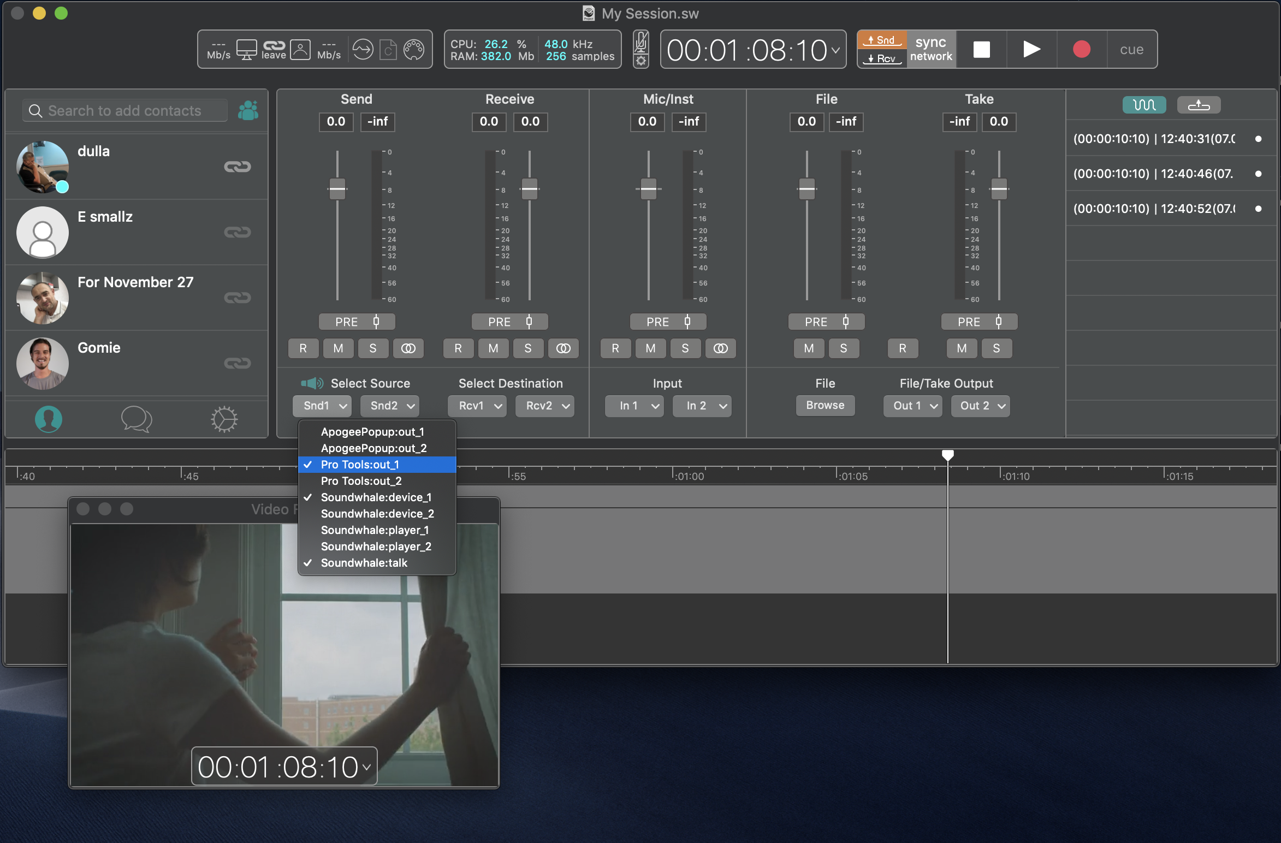This screenshot has height=843, width=1281.
Task: Open the settings gear in contacts panel
Action: click(224, 419)
